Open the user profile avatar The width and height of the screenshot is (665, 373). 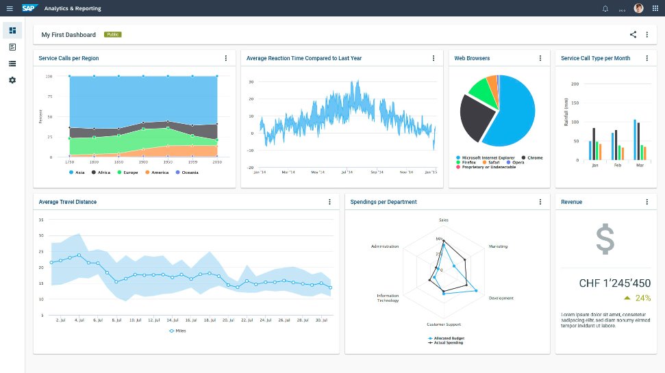638,8
